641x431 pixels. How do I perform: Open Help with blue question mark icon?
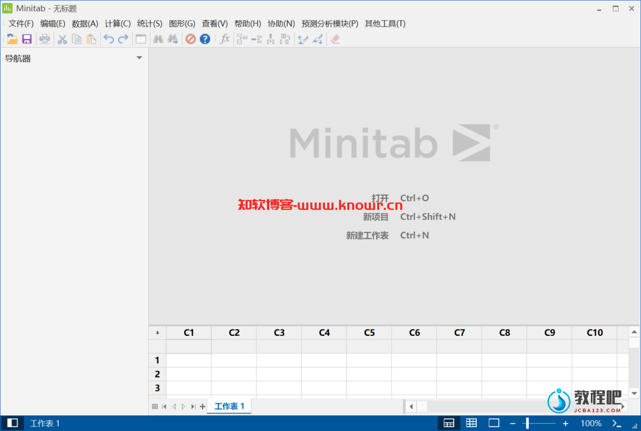point(205,39)
